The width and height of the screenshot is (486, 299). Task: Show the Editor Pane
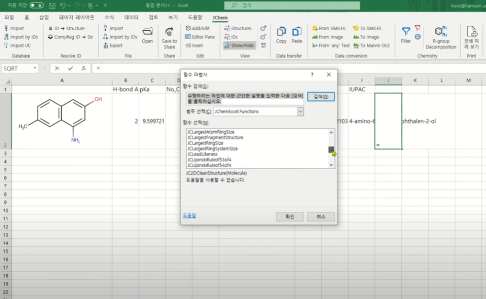(x=200, y=37)
